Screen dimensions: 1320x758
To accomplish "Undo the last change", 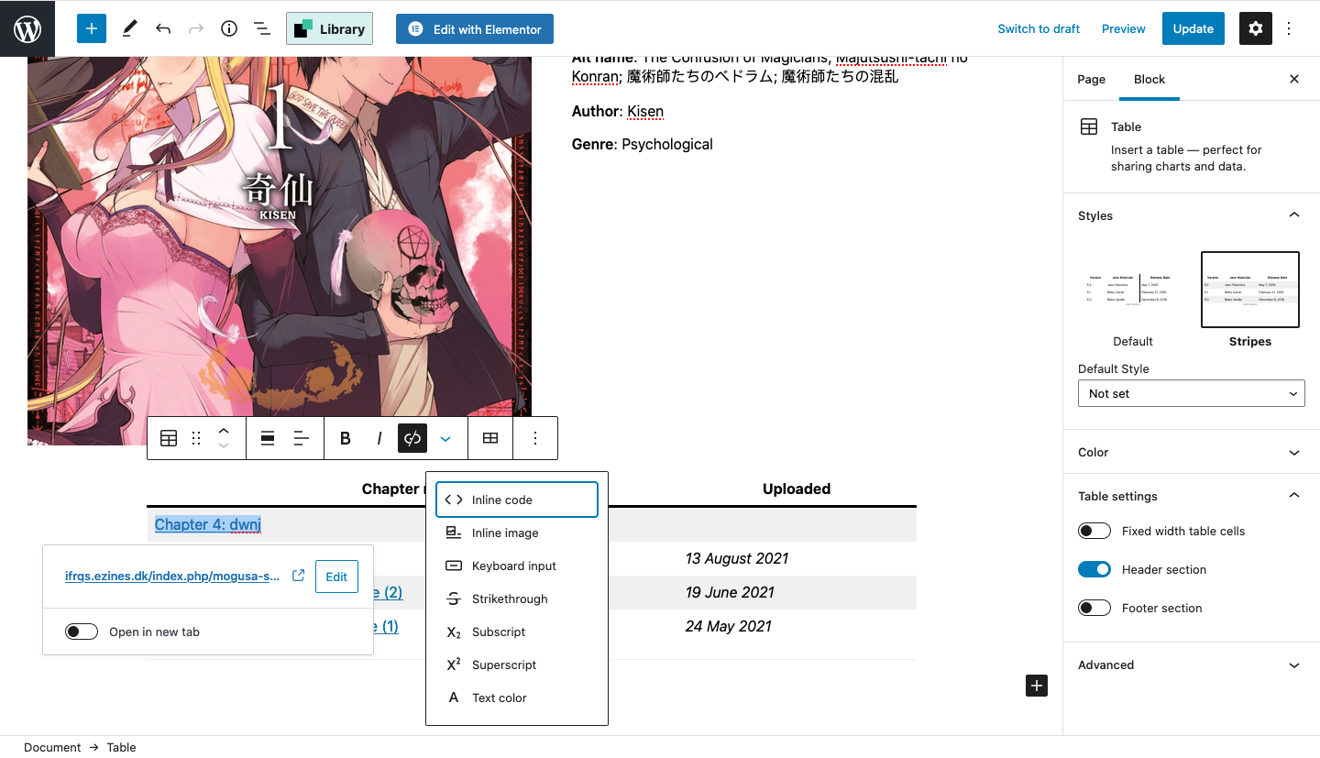I will [163, 28].
